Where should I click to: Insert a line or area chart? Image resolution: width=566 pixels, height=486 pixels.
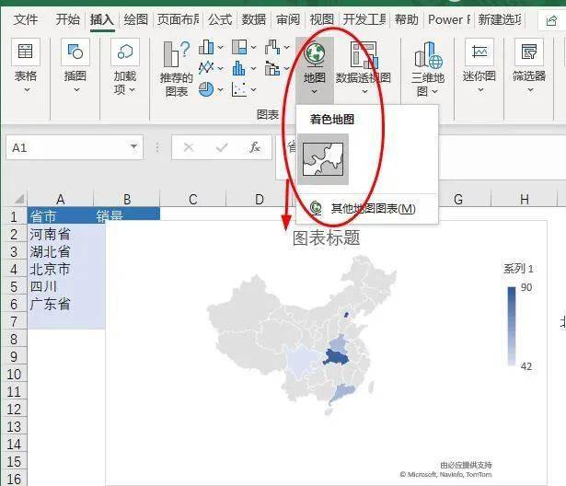coord(206,67)
